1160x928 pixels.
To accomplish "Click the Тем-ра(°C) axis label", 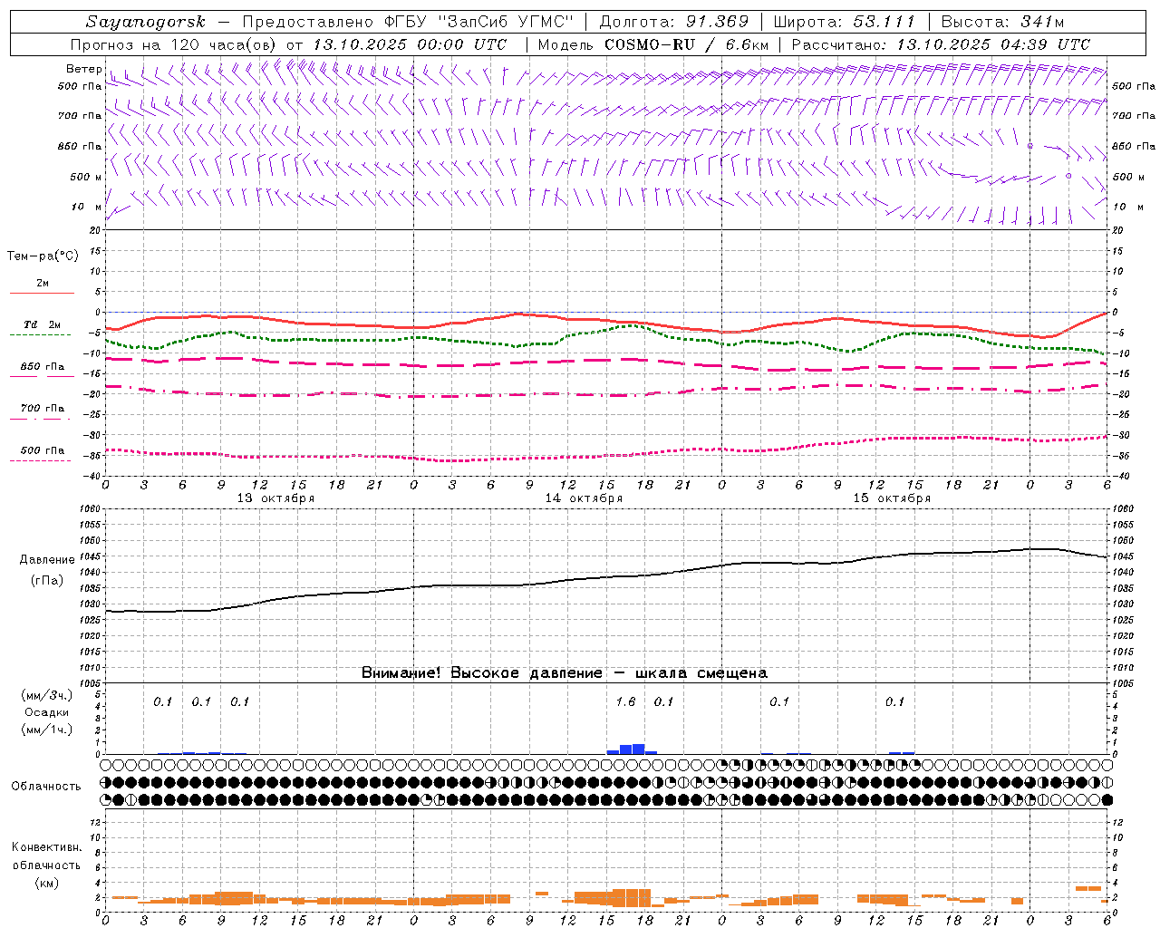I will coord(43,256).
